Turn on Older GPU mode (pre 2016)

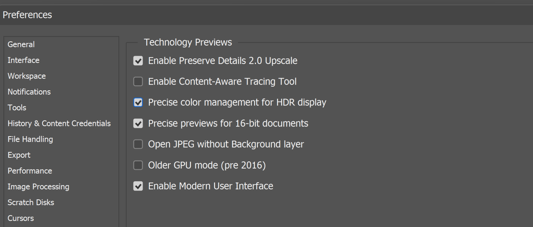point(138,165)
